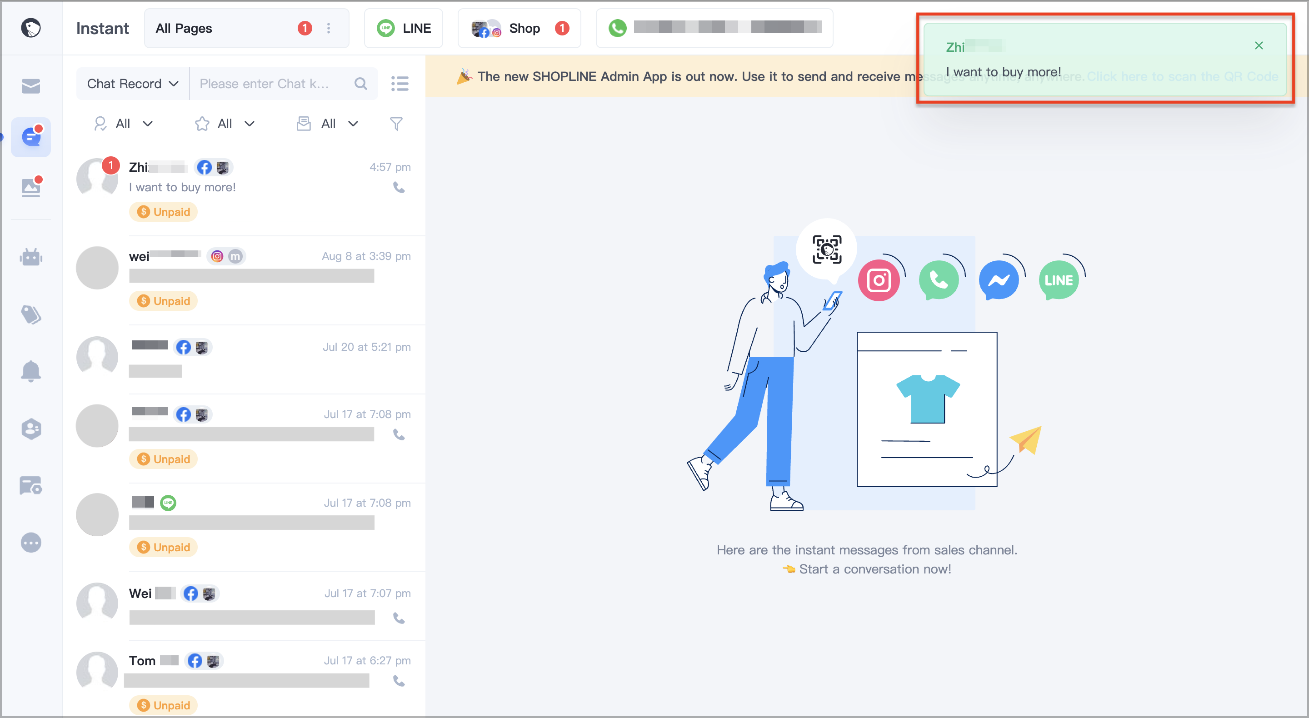Select the WhatsApp phone number tab

click(x=714, y=29)
